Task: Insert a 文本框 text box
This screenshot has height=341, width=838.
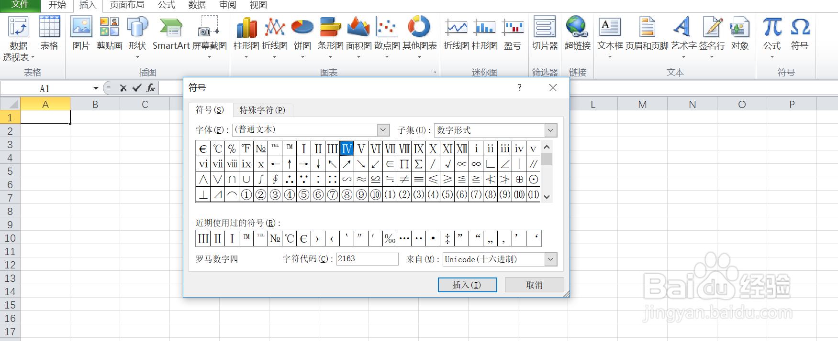Action: click(x=610, y=27)
